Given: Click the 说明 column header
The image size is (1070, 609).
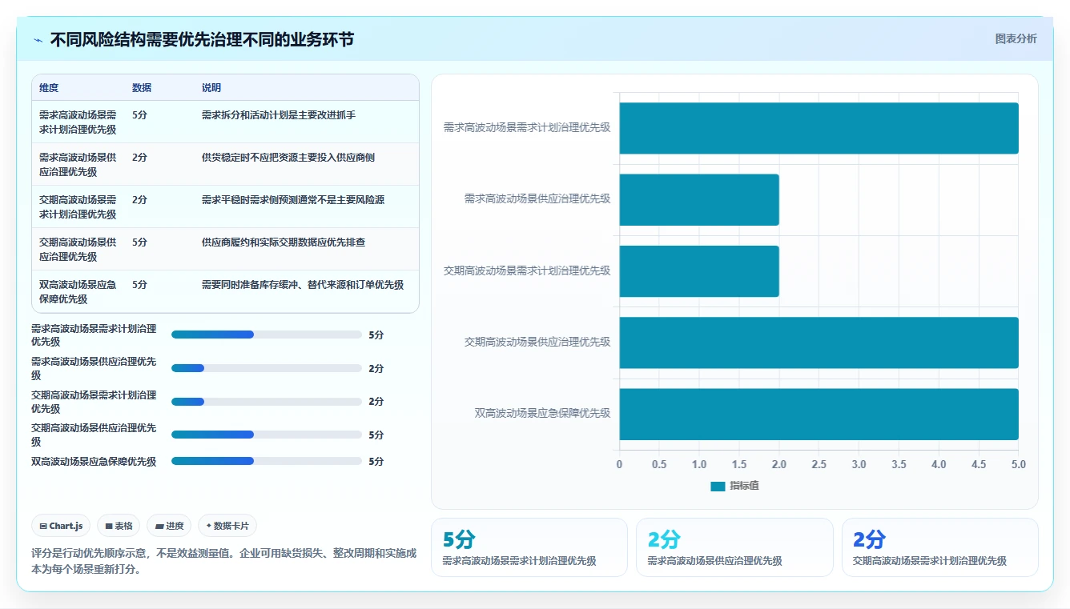Looking at the screenshot, I should click(x=211, y=88).
